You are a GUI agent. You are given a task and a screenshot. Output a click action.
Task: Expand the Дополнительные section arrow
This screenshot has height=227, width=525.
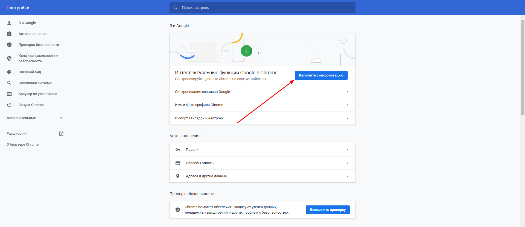point(61,118)
